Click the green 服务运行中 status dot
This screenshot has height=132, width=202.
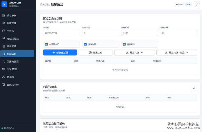2,128
